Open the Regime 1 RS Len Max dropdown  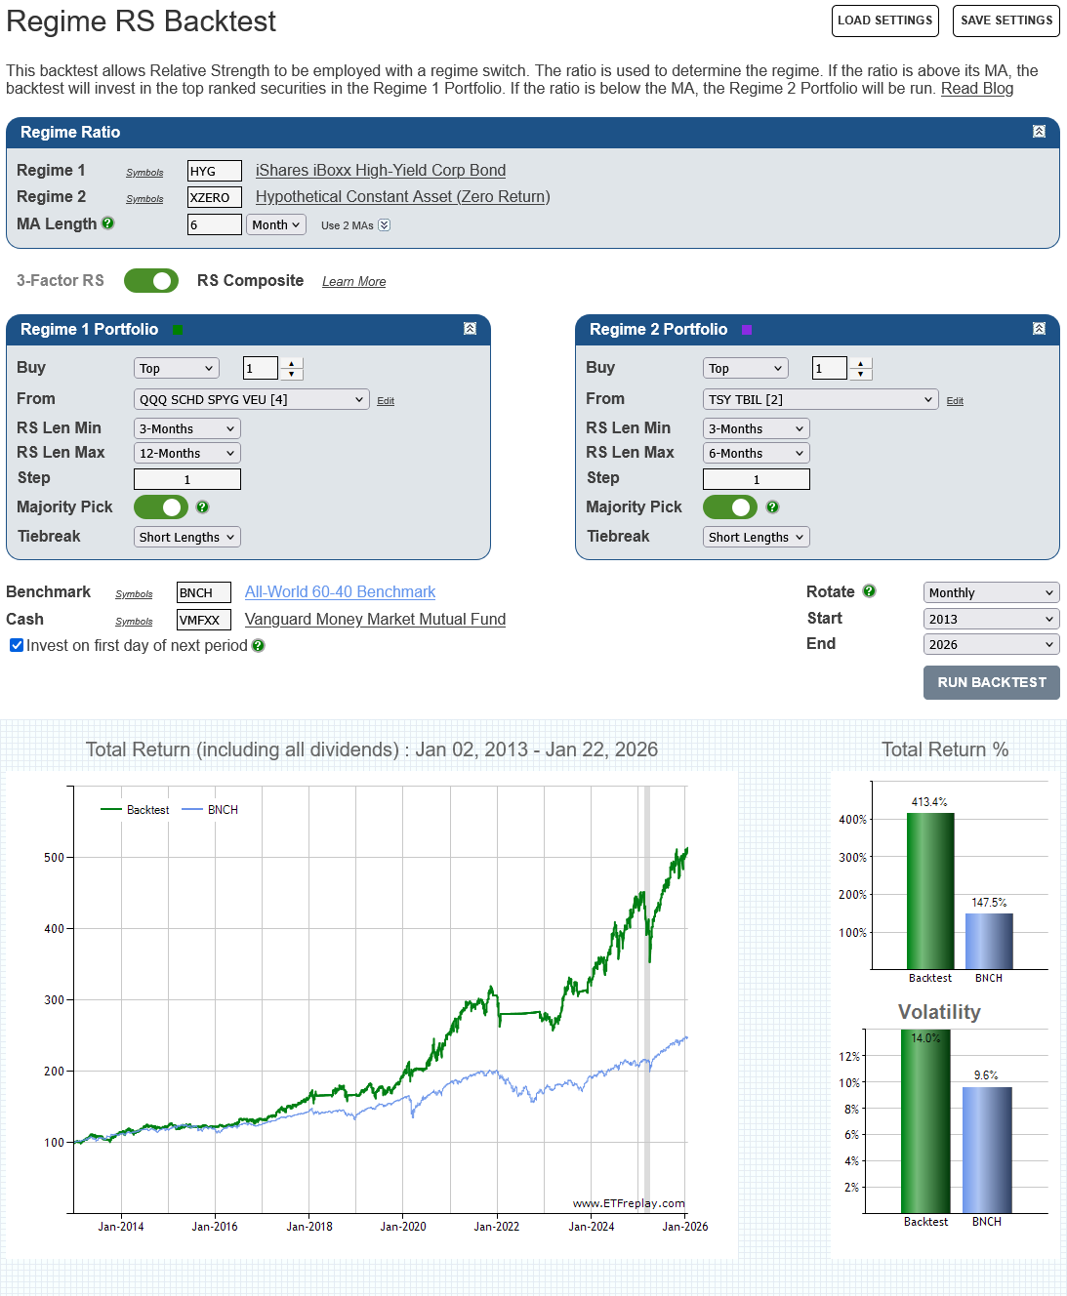pyautogui.click(x=186, y=453)
